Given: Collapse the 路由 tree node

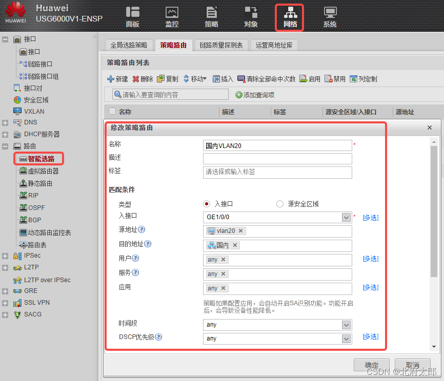Looking at the screenshot, I should (5, 146).
